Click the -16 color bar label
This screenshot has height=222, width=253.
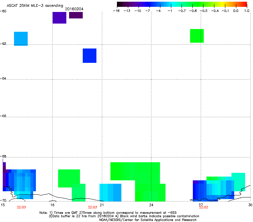(116, 11)
